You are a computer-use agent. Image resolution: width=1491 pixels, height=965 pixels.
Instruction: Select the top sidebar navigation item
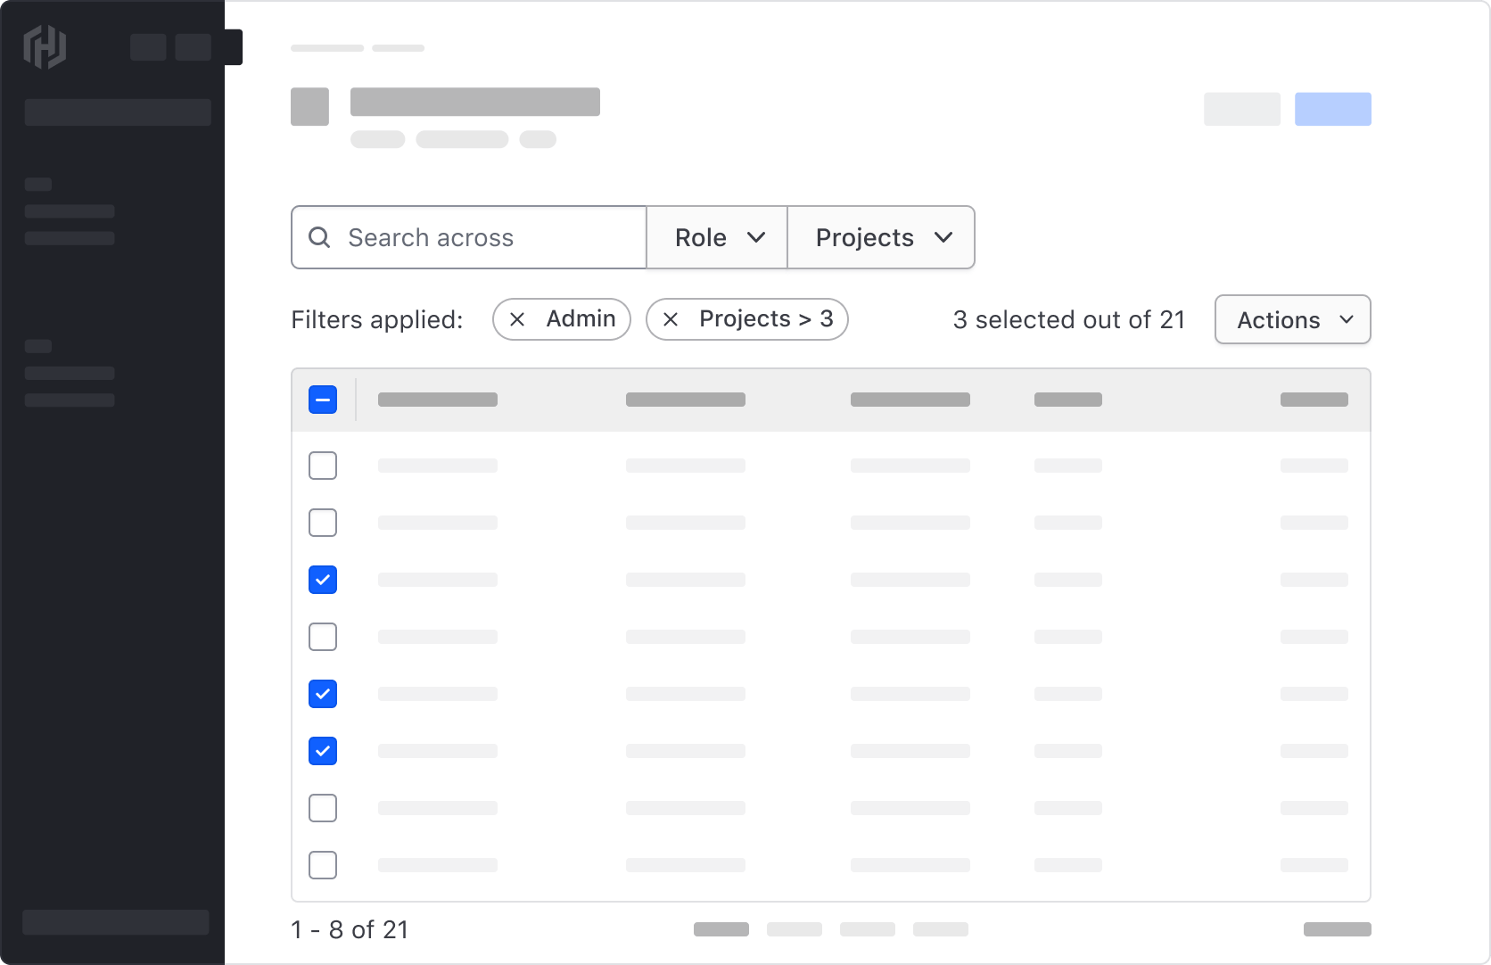[70, 211]
